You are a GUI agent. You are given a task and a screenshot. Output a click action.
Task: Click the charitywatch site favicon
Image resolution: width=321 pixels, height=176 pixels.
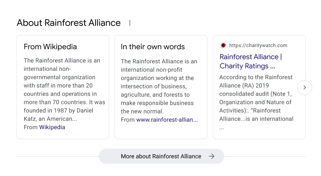click(223, 45)
